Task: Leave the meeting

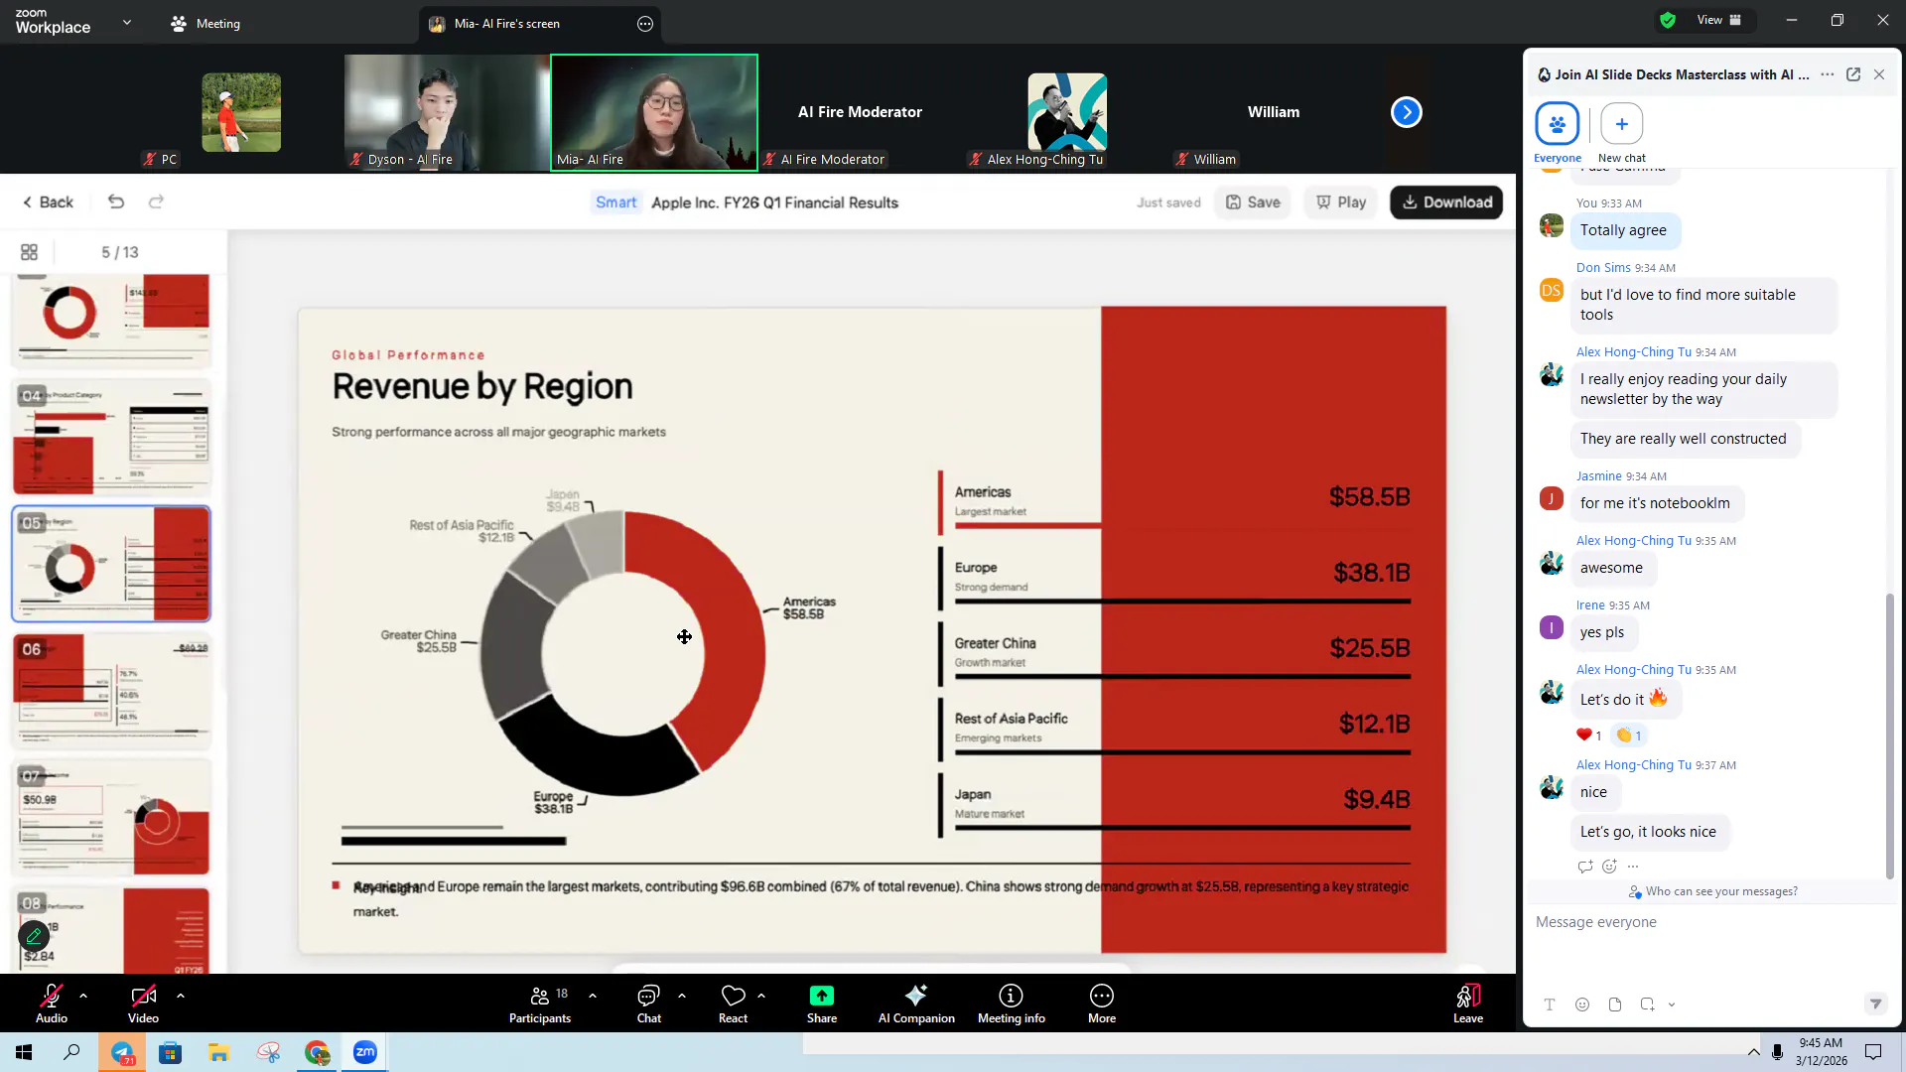Action: tap(1468, 1003)
